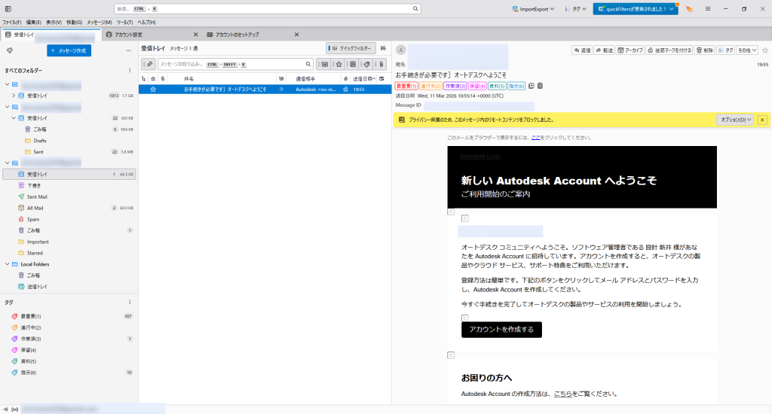Click the delete (削除) trash button in message header
The image size is (772, 414).
(704, 50)
